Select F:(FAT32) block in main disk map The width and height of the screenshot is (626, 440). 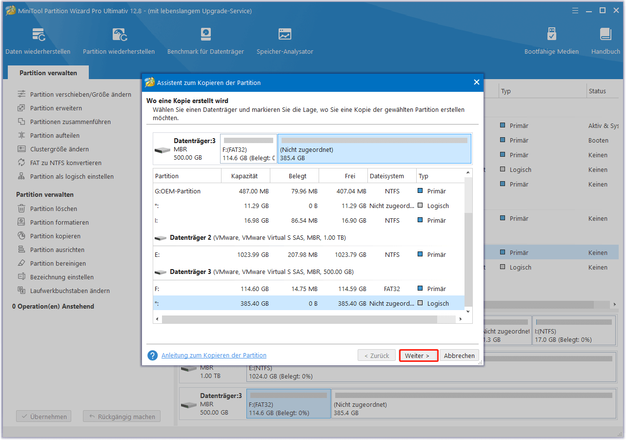[288, 403]
